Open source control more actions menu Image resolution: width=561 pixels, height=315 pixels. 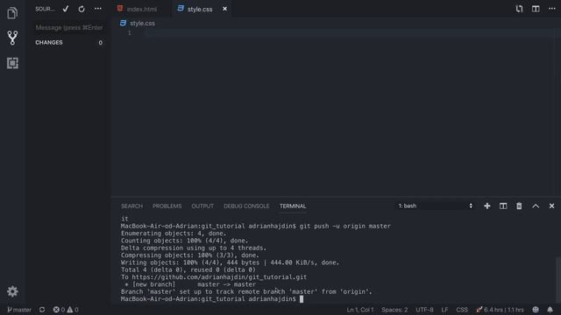point(97,9)
